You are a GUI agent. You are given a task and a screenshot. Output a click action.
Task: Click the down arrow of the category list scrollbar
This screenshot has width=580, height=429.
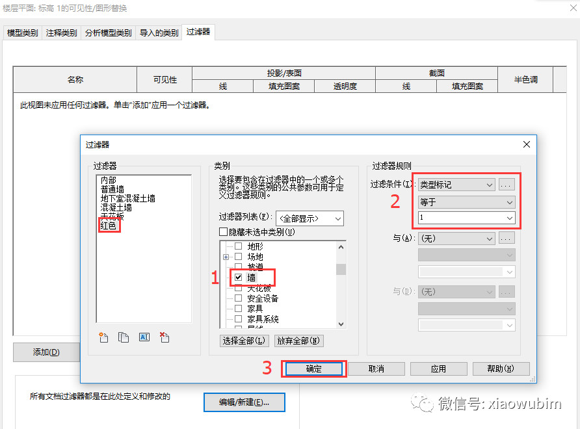[x=341, y=324]
